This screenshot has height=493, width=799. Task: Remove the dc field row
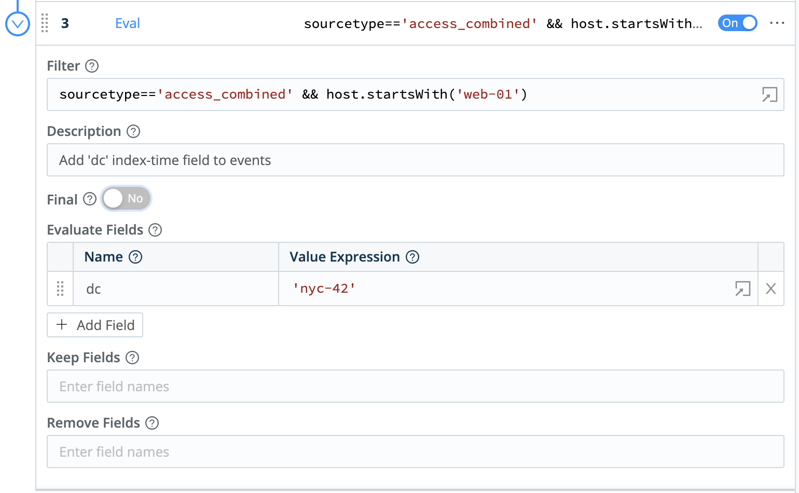click(x=770, y=289)
